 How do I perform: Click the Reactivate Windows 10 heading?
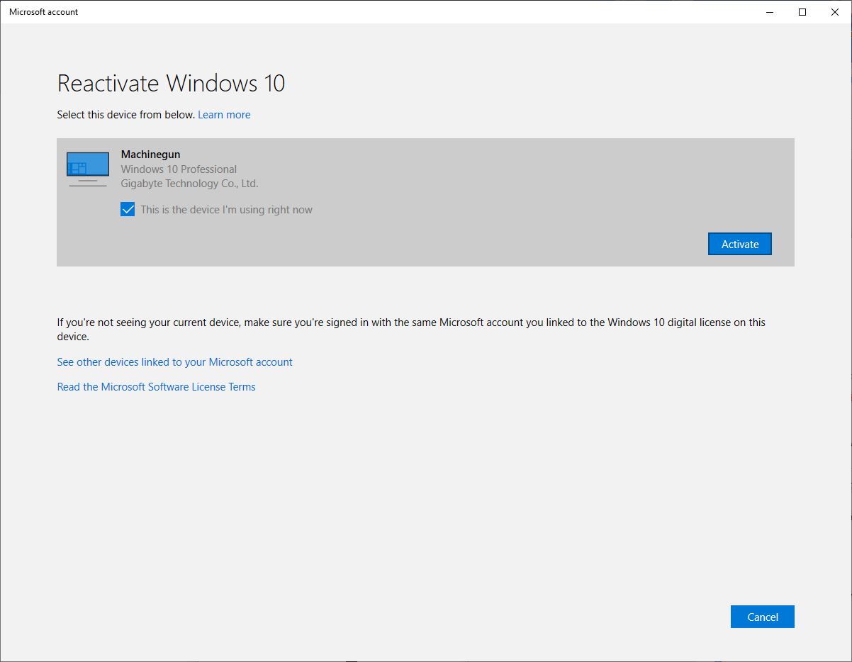171,84
